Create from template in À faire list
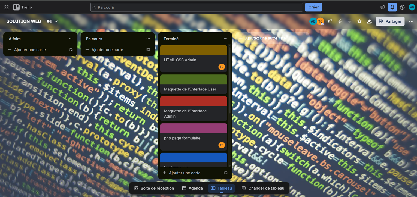The width and height of the screenshot is (417, 197). (x=71, y=49)
